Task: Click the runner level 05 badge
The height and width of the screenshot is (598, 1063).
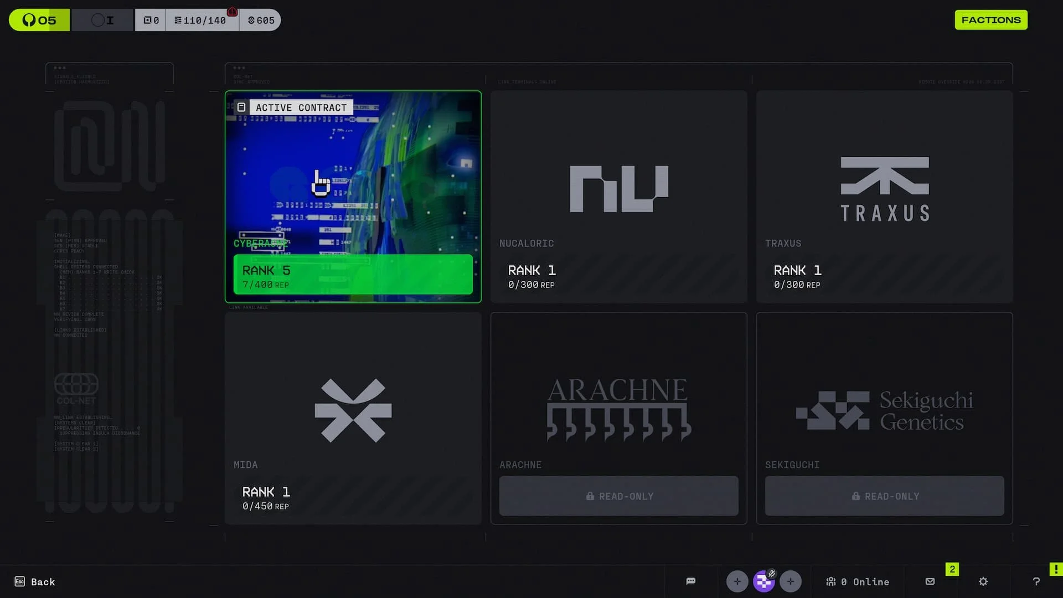Action: [39, 20]
